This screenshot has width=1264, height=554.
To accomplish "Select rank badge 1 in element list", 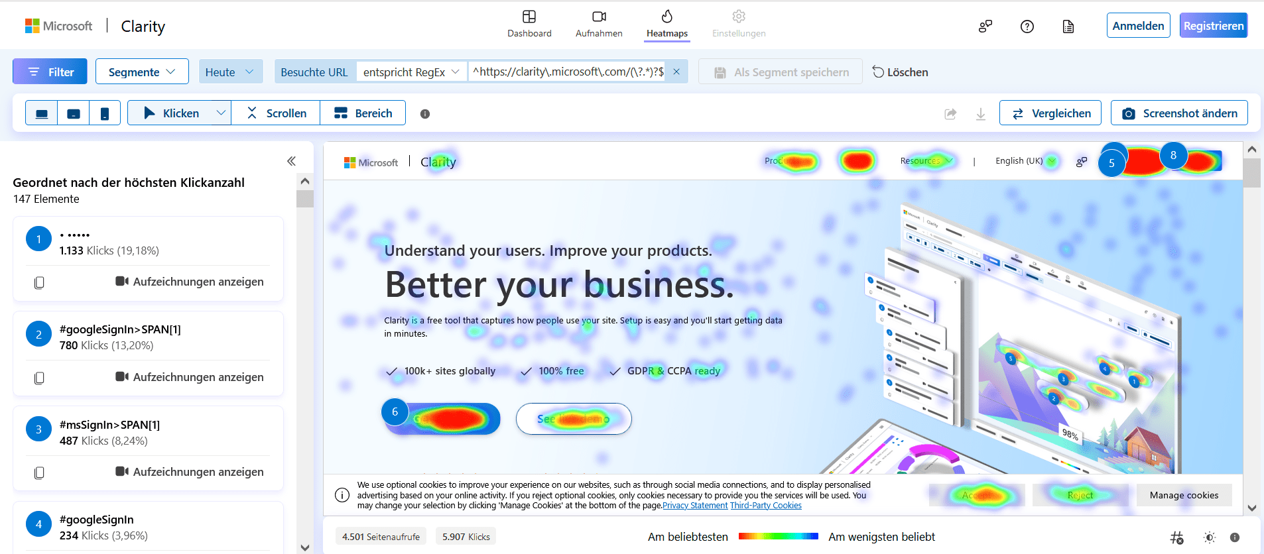I will pos(38,239).
